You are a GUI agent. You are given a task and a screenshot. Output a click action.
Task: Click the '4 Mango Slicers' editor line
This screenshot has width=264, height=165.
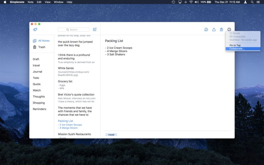tap(116, 51)
